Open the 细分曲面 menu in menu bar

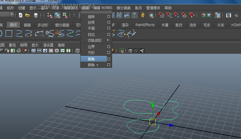pos(124,8)
